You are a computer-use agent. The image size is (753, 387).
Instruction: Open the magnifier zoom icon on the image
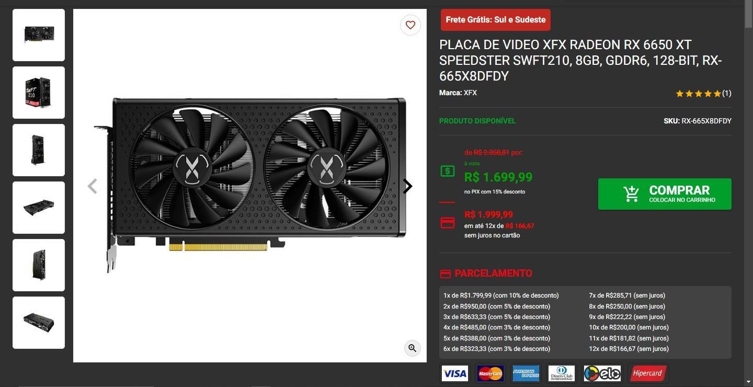tap(413, 348)
